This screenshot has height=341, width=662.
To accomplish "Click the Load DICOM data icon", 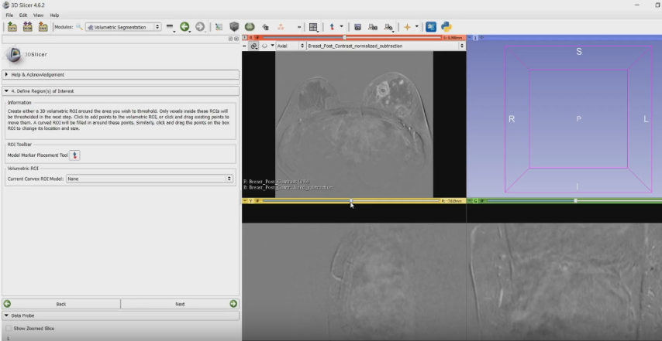I will [27, 26].
